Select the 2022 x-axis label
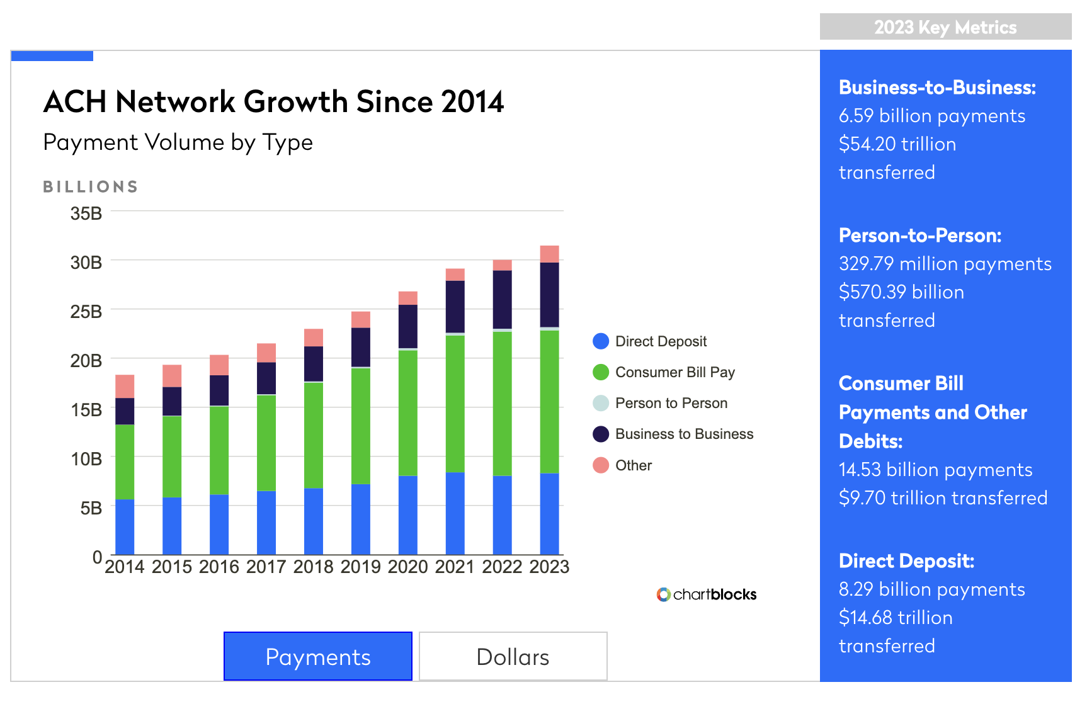The height and width of the screenshot is (704, 1087). [502, 567]
